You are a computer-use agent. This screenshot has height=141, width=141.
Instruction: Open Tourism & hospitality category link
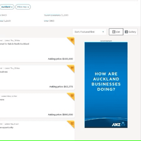coord(56,15)
